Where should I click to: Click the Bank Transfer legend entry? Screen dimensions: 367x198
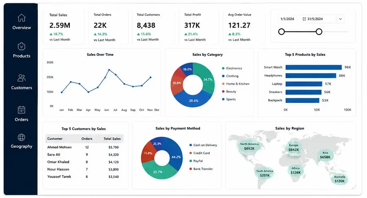click(201, 169)
